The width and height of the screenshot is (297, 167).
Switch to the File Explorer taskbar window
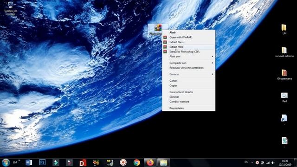point(164,162)
